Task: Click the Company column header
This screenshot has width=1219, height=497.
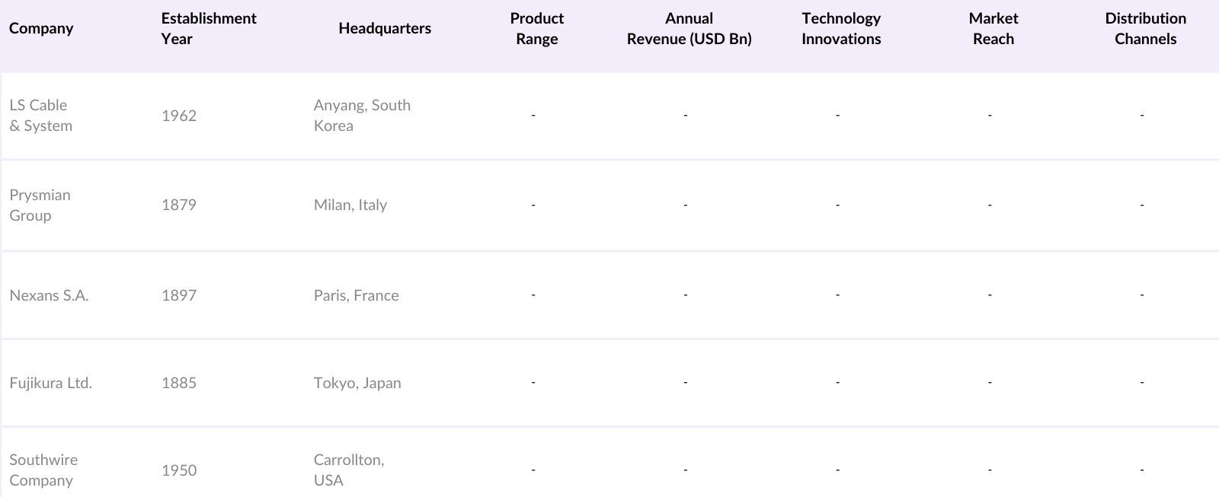Action: [x=41, y=28]
